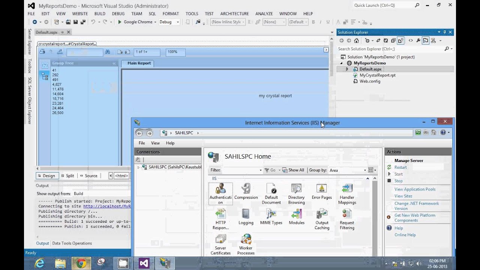Screen dimensions: 480x270
Task: Toggle the parameter panel question-mark button
Action: click(x=45, y=65)
